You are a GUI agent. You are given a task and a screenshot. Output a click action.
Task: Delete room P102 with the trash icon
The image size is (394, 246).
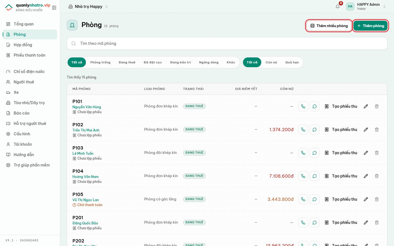(377, 130)
